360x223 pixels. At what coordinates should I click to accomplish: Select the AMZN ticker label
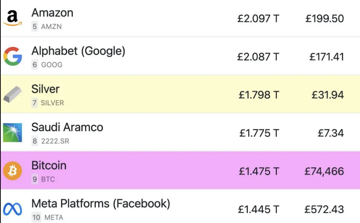51,27
